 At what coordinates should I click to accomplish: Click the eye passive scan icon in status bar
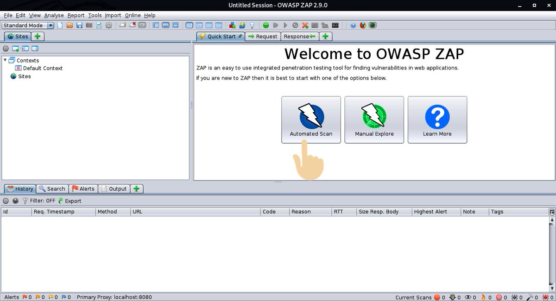point(468,297)
